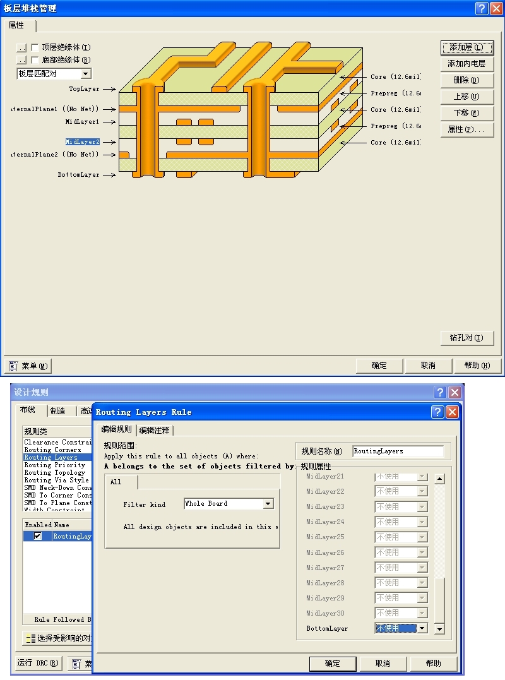Cancel Layer Stack Manager with 取消
This screenshot has width=505, height=680.
click(428, 366)
